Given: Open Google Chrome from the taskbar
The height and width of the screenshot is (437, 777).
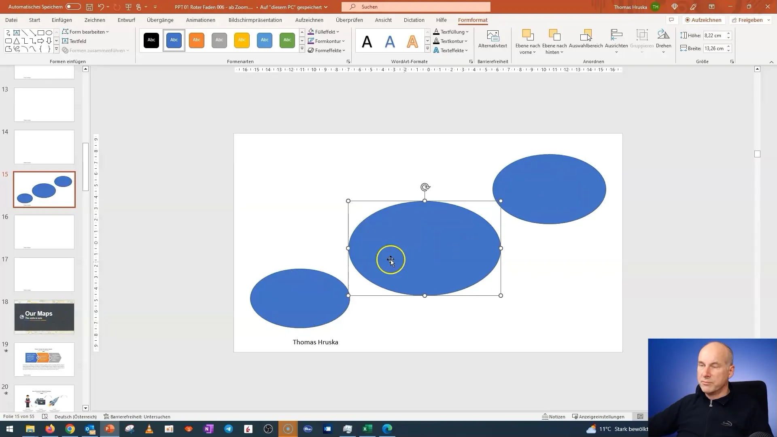Looking at the screenshot, I should click(x=70, y=429).
